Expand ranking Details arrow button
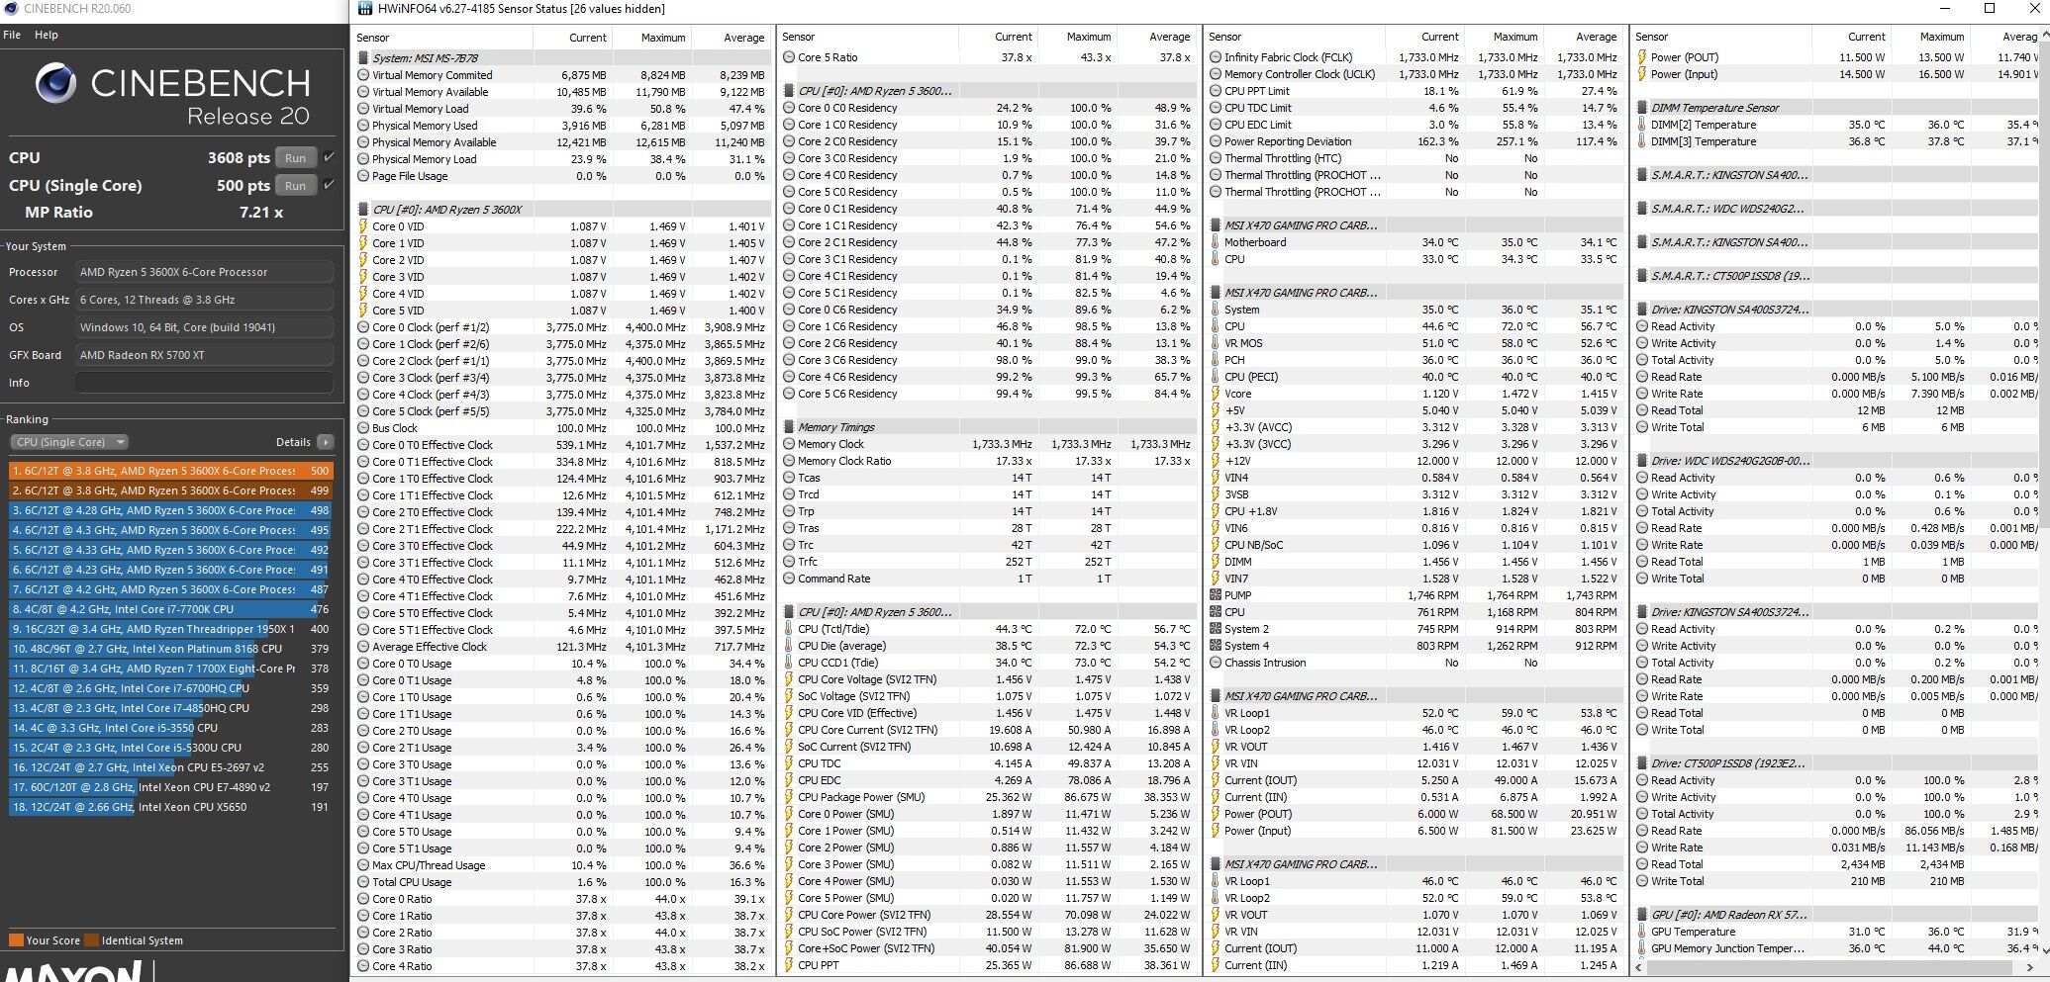The height and width of the screenshot is (982, 2050). 326,442
